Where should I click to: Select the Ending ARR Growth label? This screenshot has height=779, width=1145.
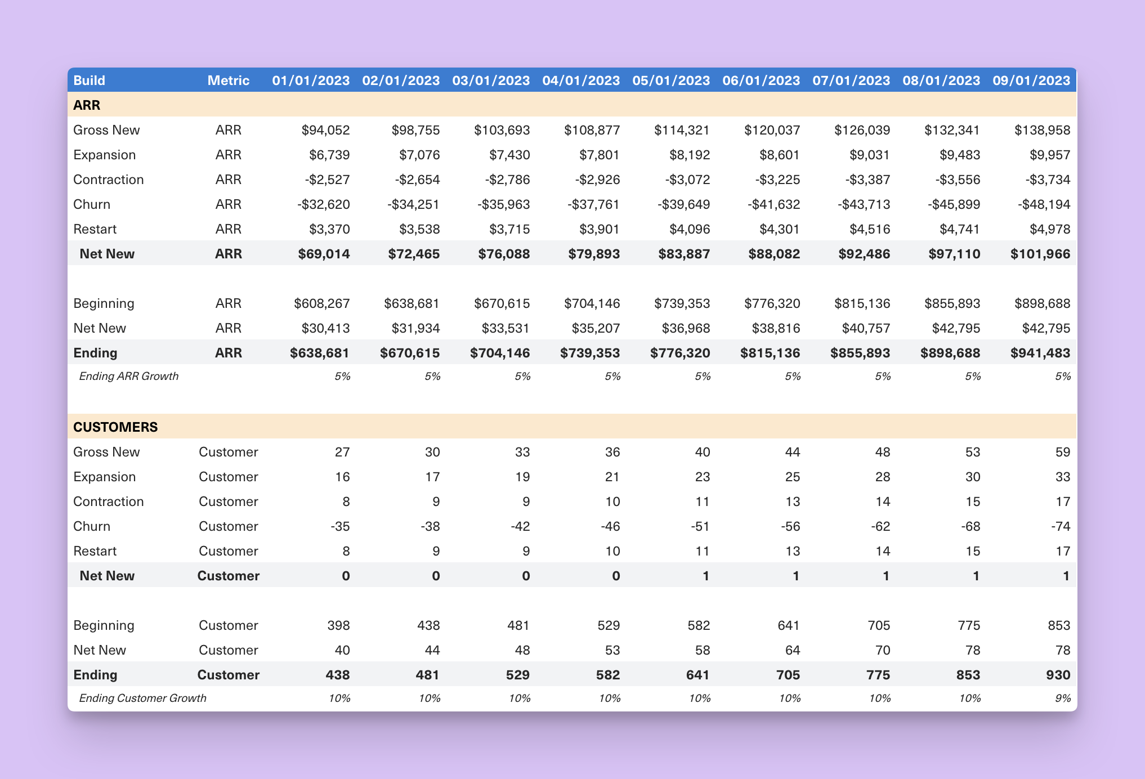(128, 376)
